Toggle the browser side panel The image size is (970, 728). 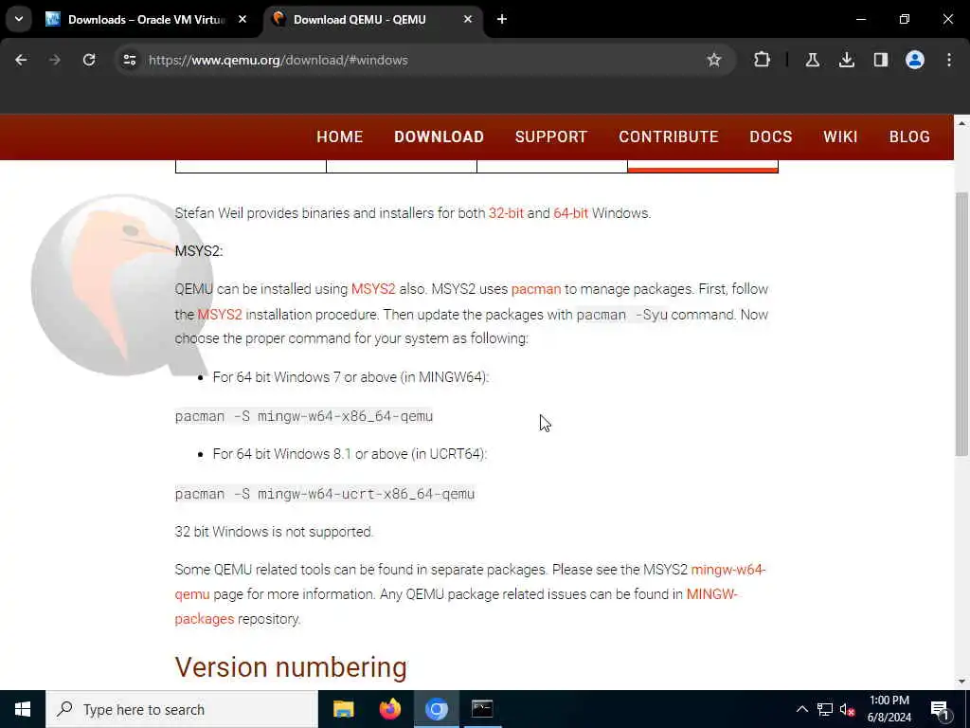[x=880, y=60]
